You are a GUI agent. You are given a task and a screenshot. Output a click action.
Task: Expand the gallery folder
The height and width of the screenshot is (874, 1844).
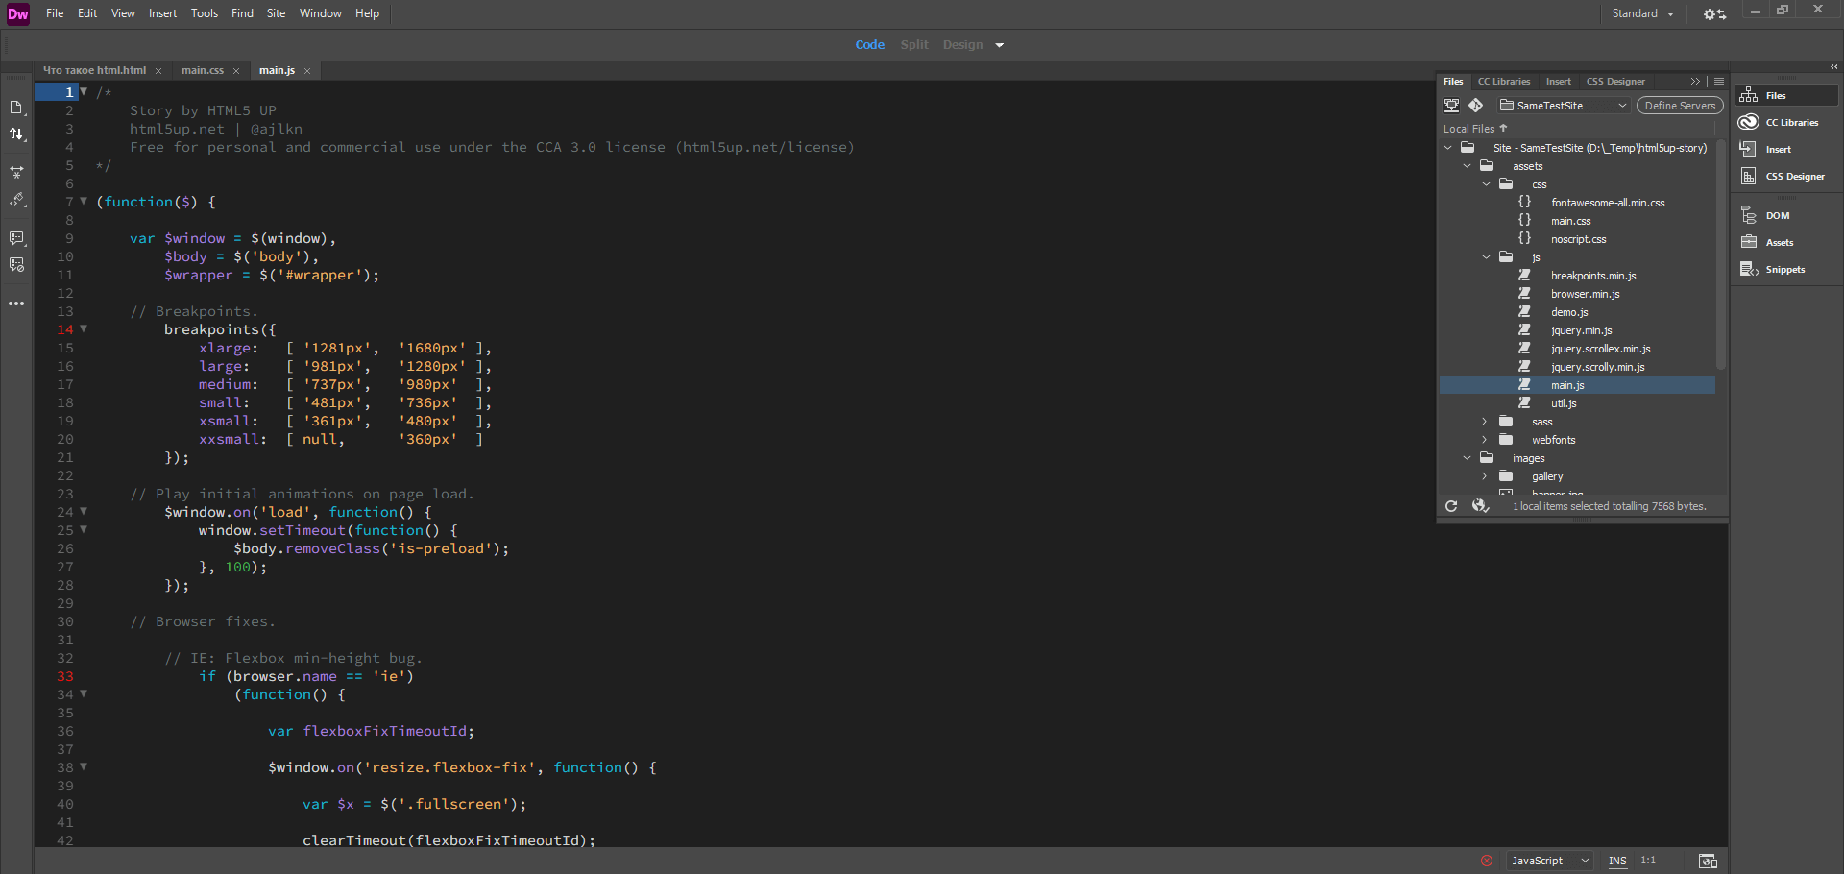coord(1485,476)
